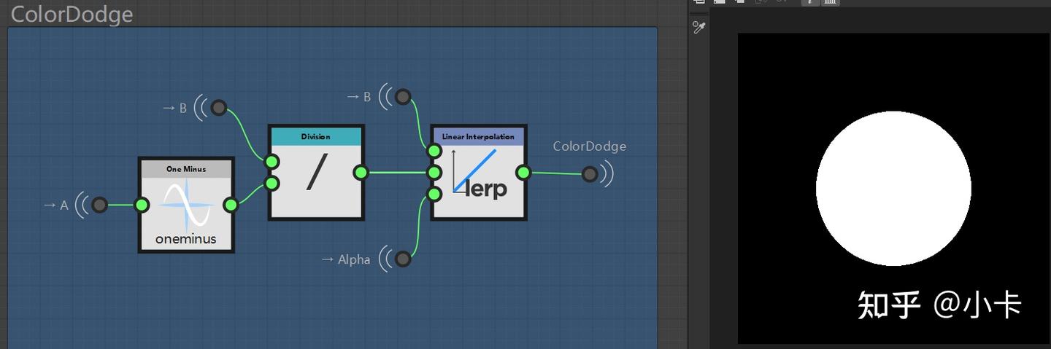The height and width of the screenshot is (349, 1051).
Task: Click the lerp node bottom input port
Action: point(434,194)
